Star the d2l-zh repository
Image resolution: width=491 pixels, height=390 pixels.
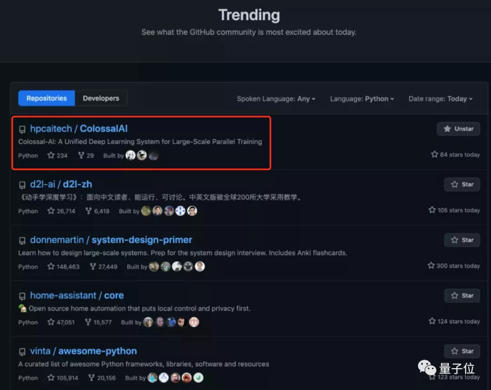click(462, 184)
